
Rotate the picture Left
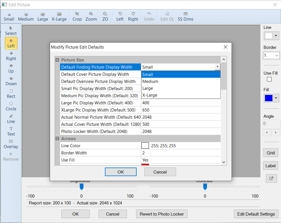[120, 16]
